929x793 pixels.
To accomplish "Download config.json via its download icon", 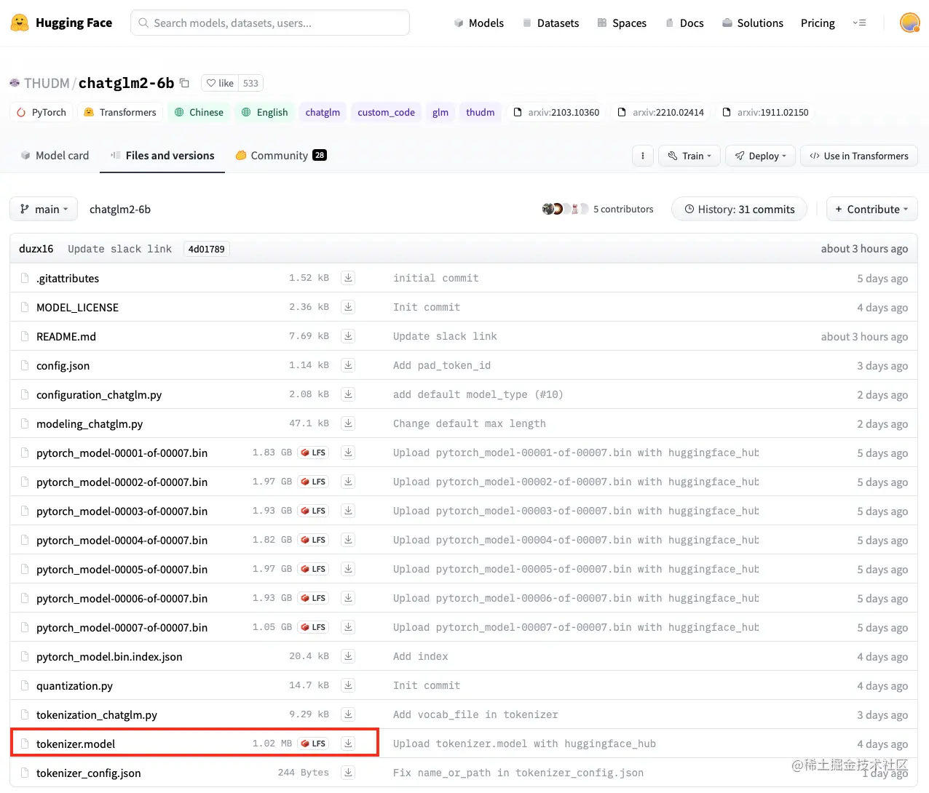I will pyautogui.click(x=349, y=365).
